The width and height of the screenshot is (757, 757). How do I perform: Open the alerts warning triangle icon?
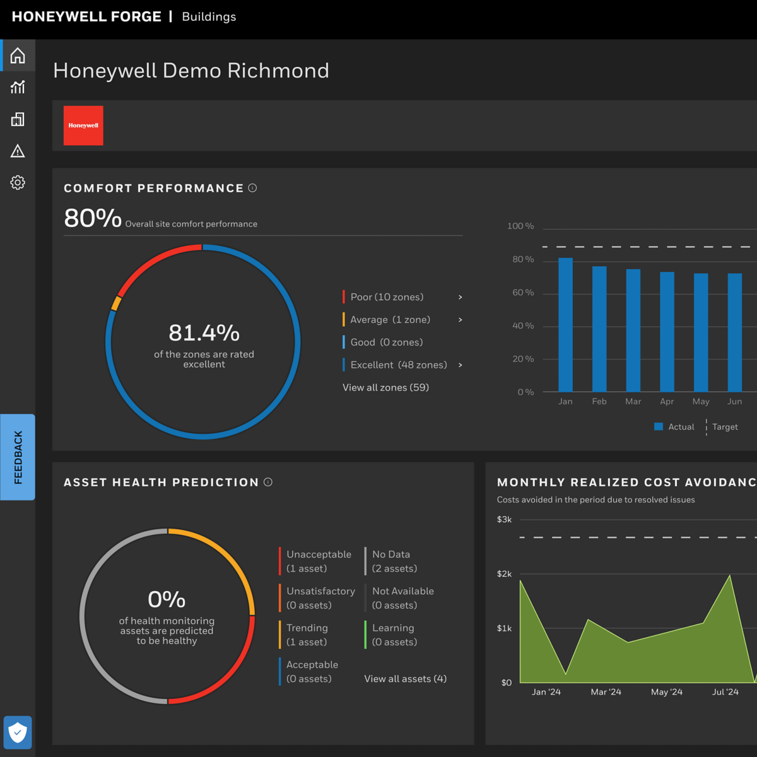point(18,151)
